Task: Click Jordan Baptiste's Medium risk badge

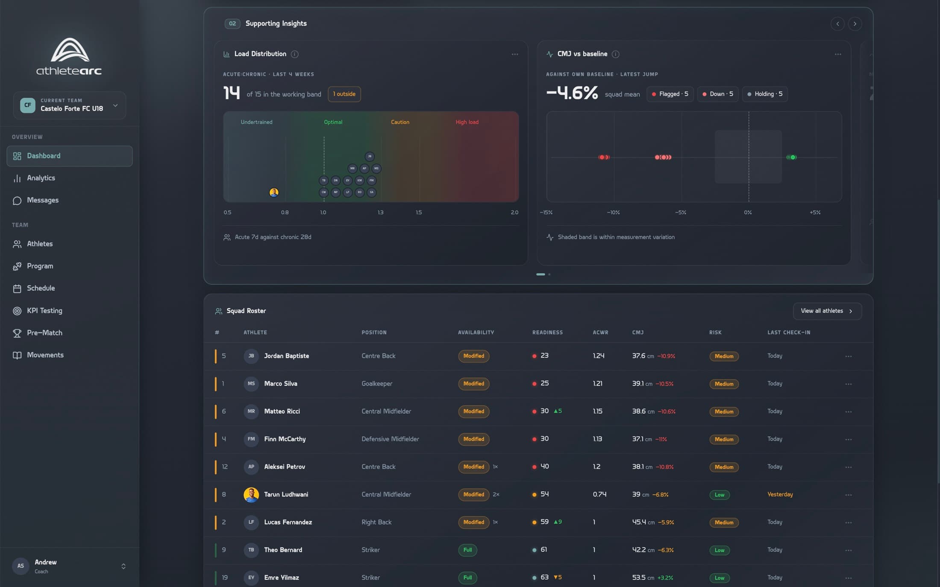Action: [x=724, y=356]
